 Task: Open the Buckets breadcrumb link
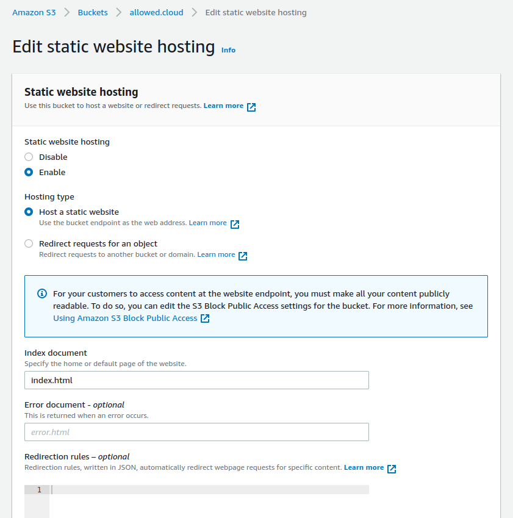tap(93, 12)
